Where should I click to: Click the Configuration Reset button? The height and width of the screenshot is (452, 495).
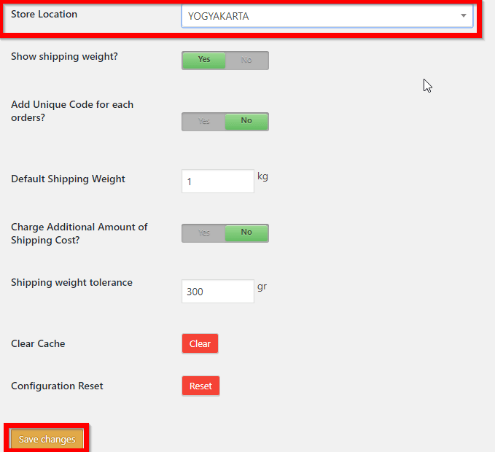coord(200,386)
